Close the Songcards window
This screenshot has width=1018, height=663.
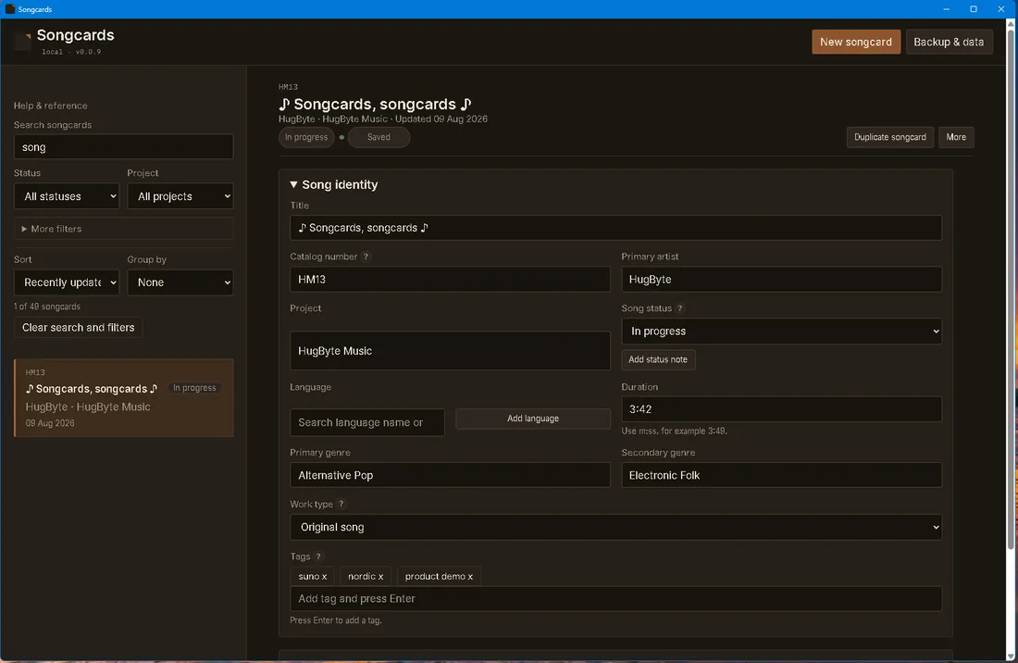coord(1000,9)
